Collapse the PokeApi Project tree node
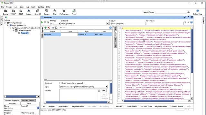206x115 pixels. (x=5, y=23)
